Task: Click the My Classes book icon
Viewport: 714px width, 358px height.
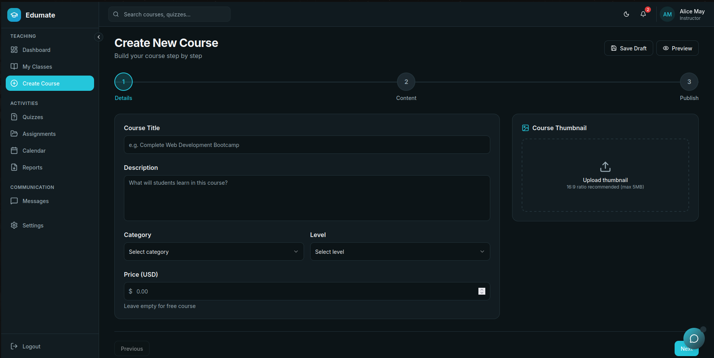Action: coord(14,66)
